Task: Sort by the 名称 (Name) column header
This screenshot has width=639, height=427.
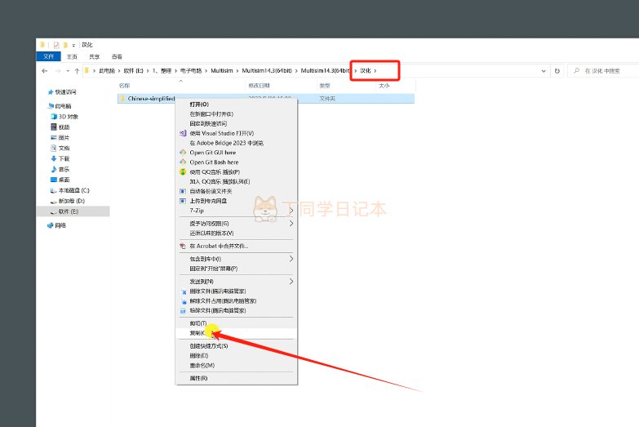Action: tap(125, 85)
